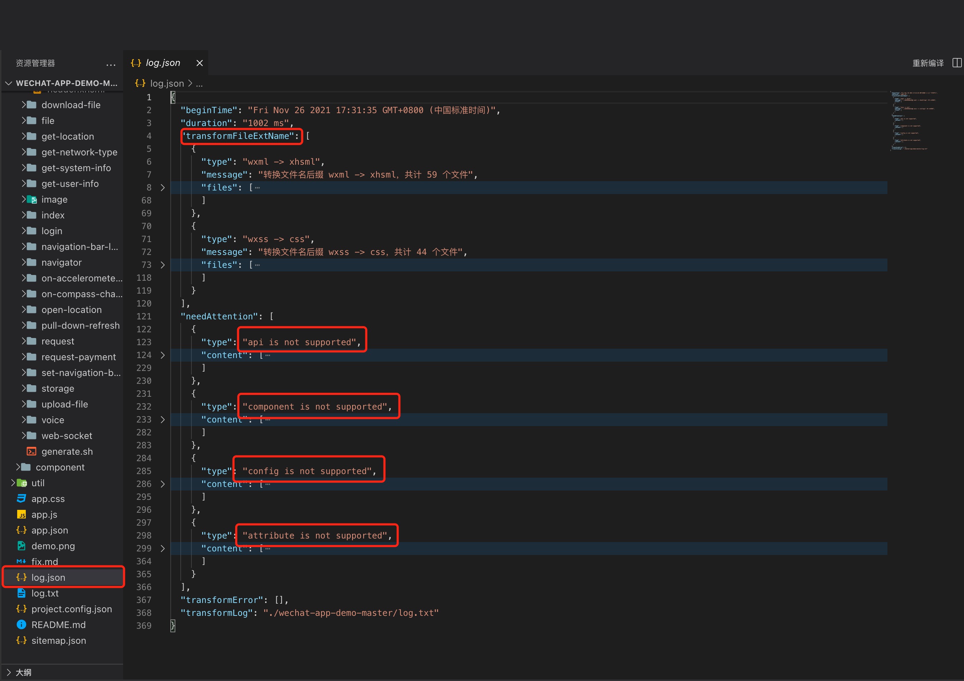Expand the get-location folder
This screenshot has height=681, width=964.
pos(24,136)
